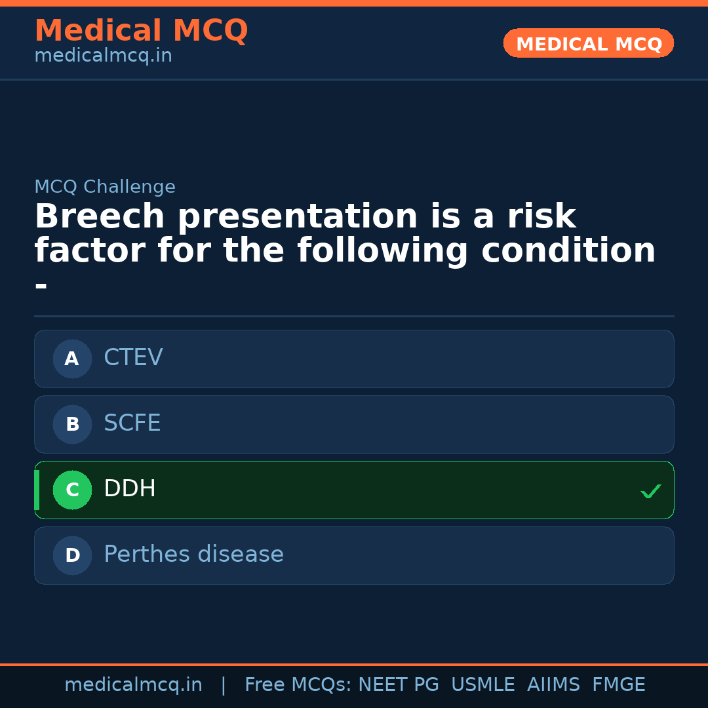Image resolution: width=708 pixels, height=708 pixels.
Task: Click the orange divider line above the footer
Action: coord(354,663)
